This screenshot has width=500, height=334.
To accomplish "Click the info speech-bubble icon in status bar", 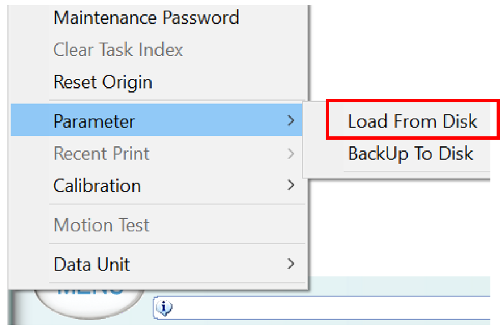I will coord(163,308).
